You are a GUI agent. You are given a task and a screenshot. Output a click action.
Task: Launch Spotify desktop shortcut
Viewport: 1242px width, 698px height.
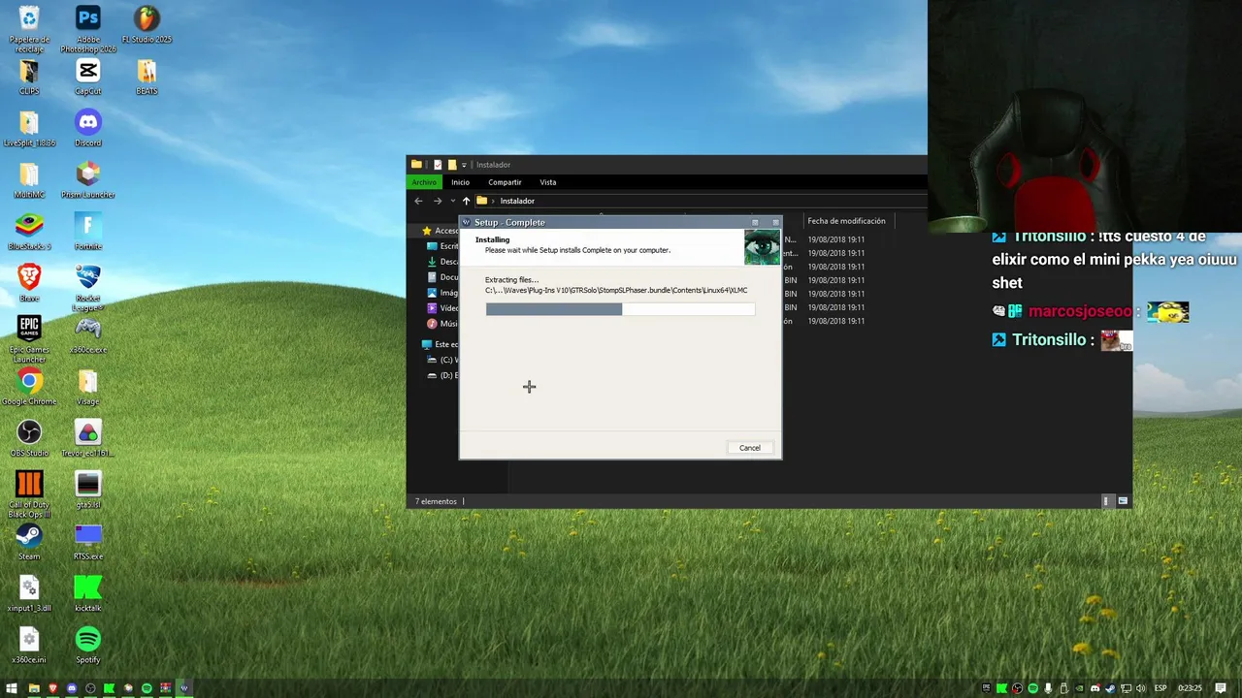click(87, 646)
